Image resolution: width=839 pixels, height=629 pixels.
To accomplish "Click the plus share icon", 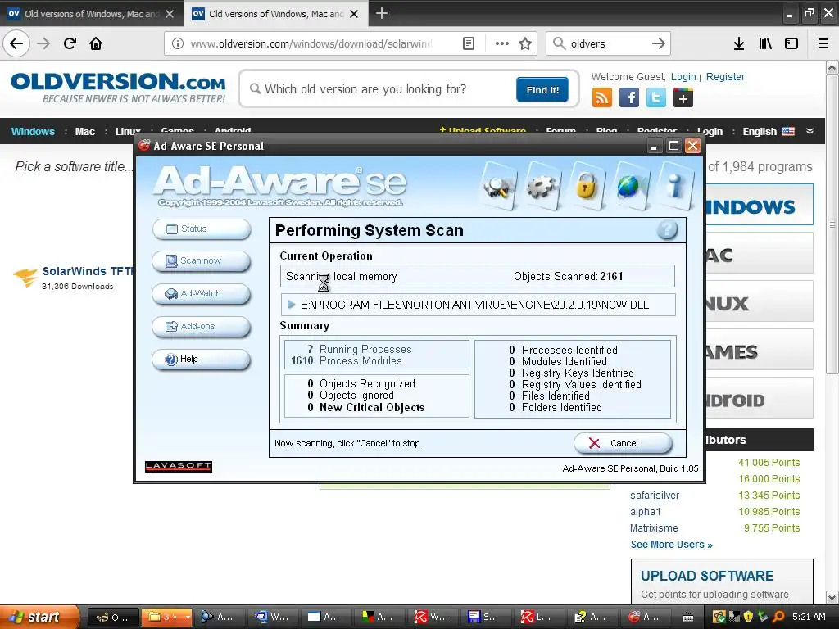I will tap(683, 97).
